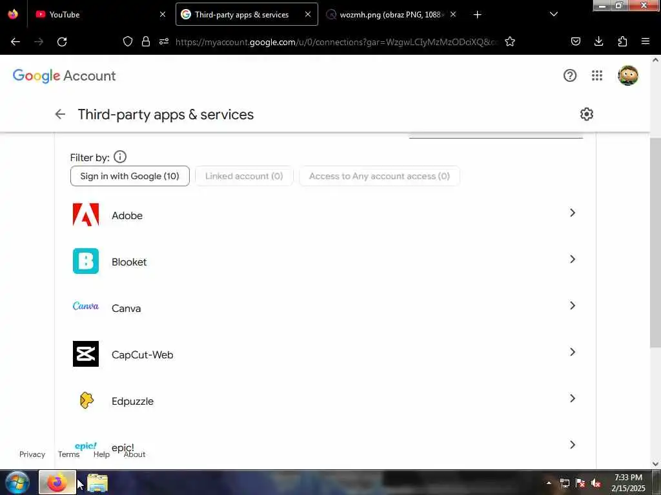661x495 pixels.
Task: Select Access to Any account access filter
Action: pyautogui.click(x=380, y=176)
